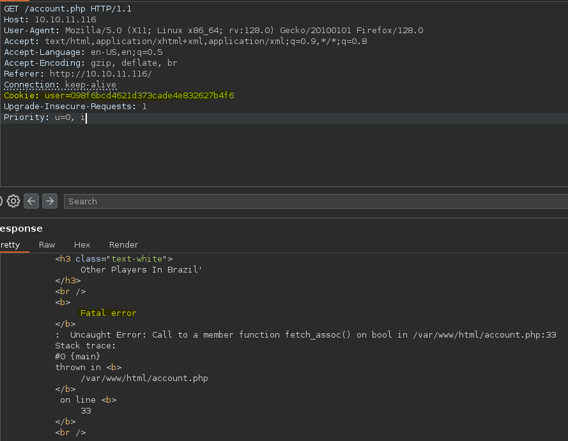Switch to the Pretty response tab
This screenshot has width=568, height=441.
[10, 245]
